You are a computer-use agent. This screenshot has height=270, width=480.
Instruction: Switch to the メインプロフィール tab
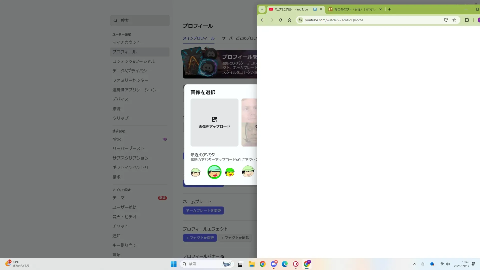(198, 38)
